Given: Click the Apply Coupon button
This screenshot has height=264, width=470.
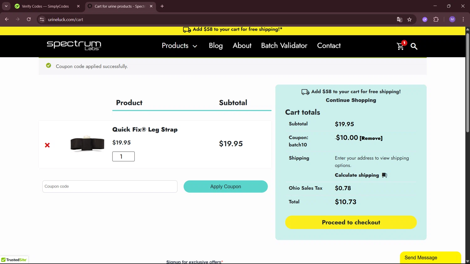Looking at the screenshot, I should coord(226,186).
